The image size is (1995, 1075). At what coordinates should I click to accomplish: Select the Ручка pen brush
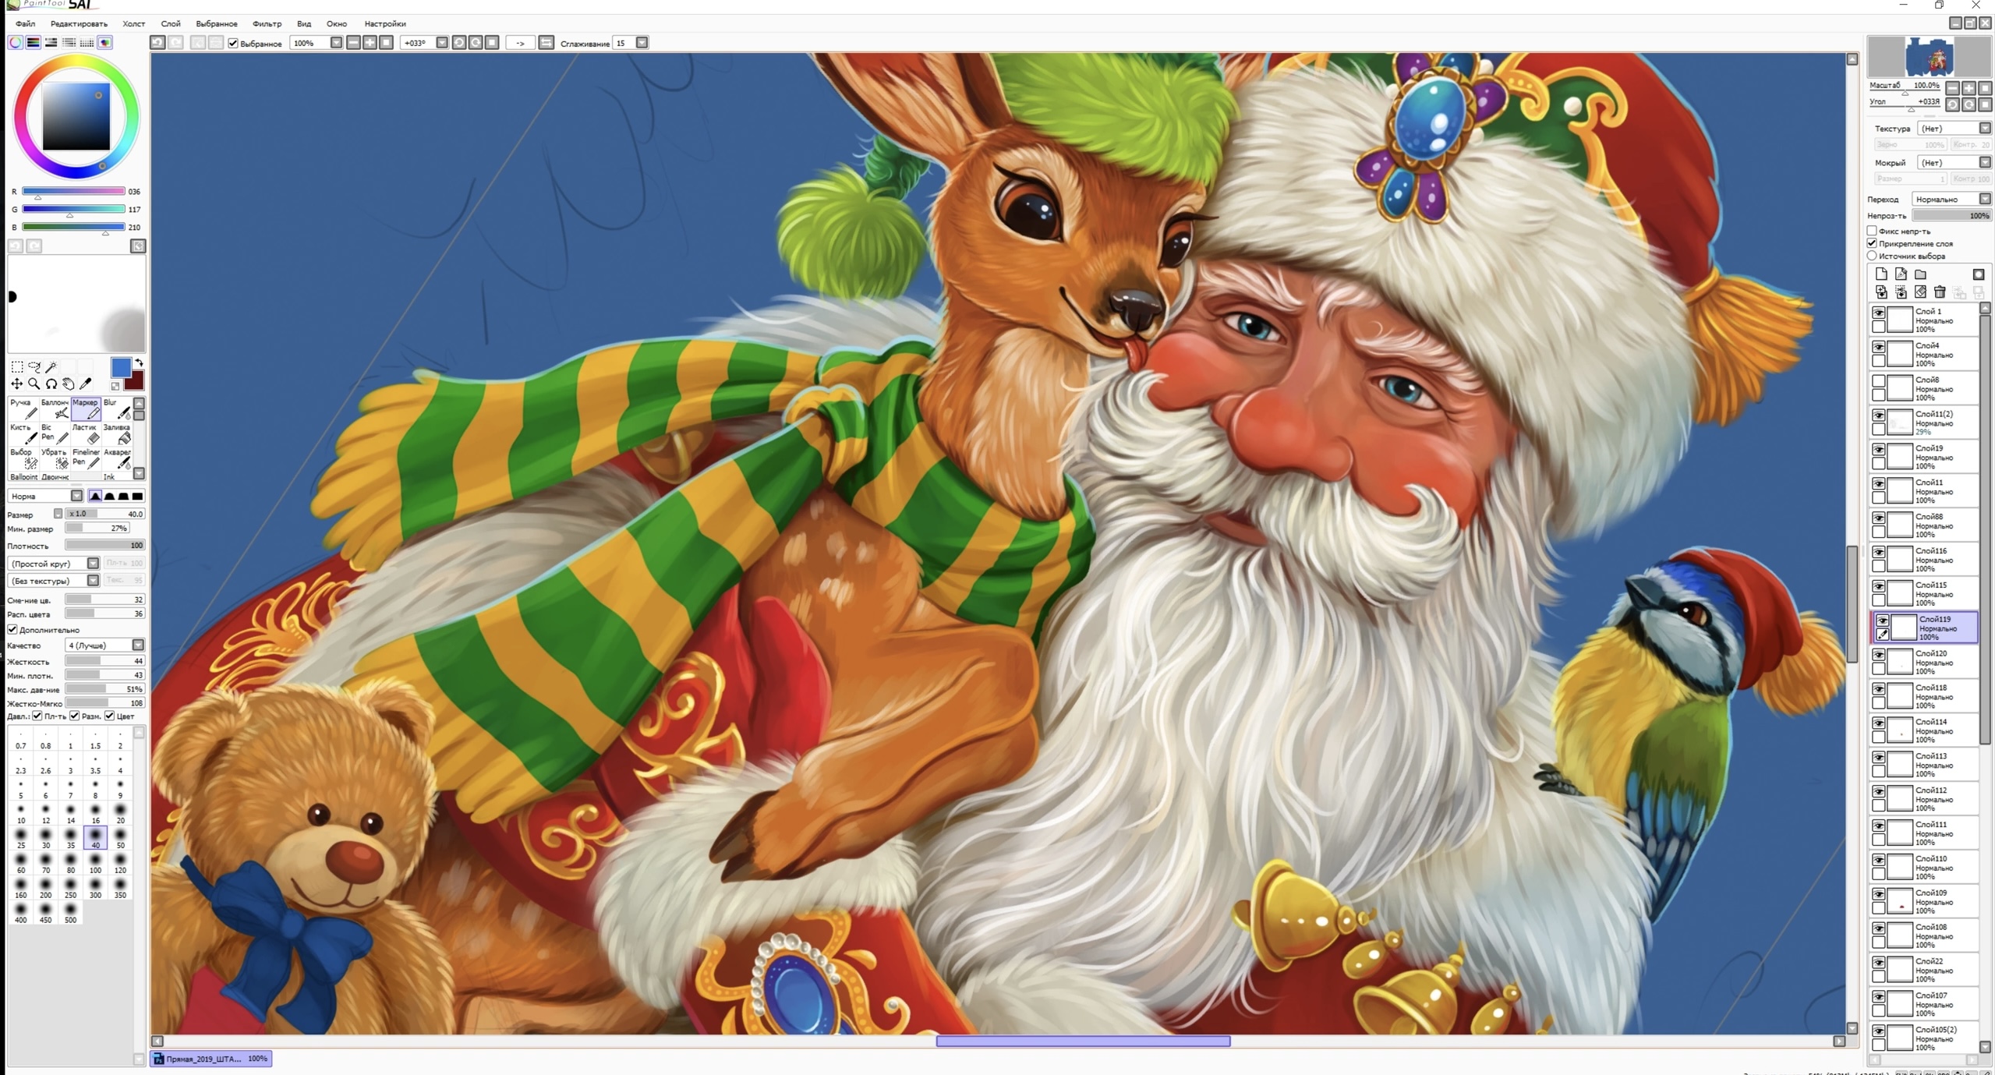pos(23,408)
